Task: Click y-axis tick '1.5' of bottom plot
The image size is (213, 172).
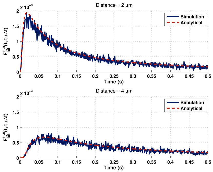Action: pyautogui.click(x=16, y=112)
